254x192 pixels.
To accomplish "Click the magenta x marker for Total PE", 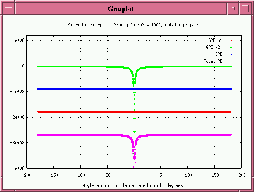I will (x=231, y=61).
